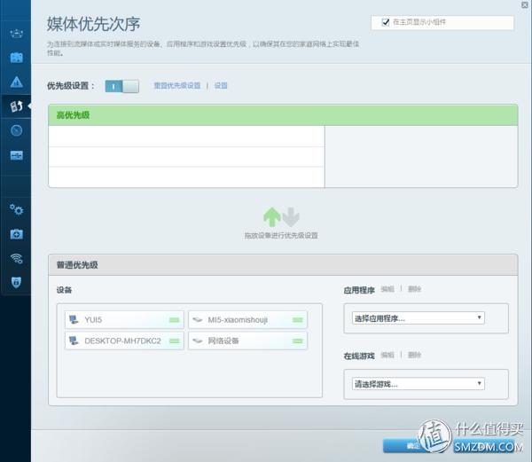Open Guest Access briefcase sidebar icon

click(16, 58)
